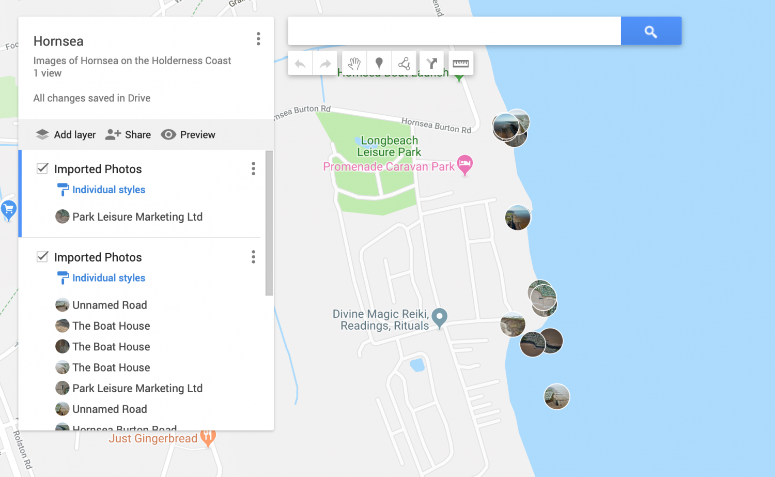Viewport: 775px width, 477px height.
Task: Open Individual styles for the first layer
Action: (x=109, y=190)
